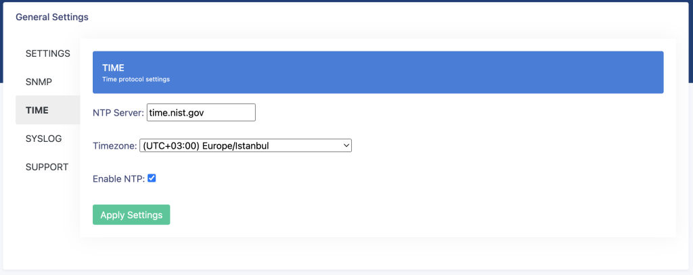693x275 pixels.
Task: Click the green Apply Settings button
Action: tap(131, 215)
